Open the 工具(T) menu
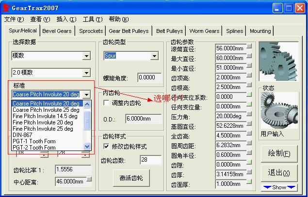The width and height of the screenshot is (308, 197). tap(93, 19)
